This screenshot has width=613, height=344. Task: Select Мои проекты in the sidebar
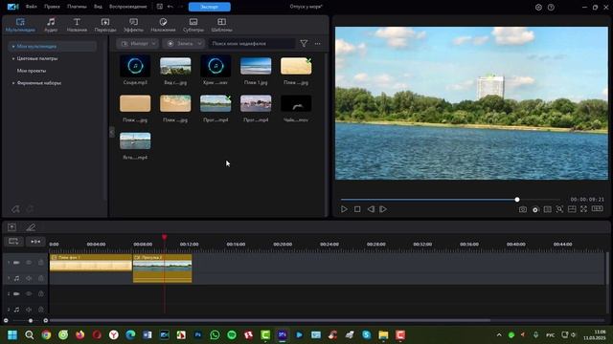(x=32, y=71)
